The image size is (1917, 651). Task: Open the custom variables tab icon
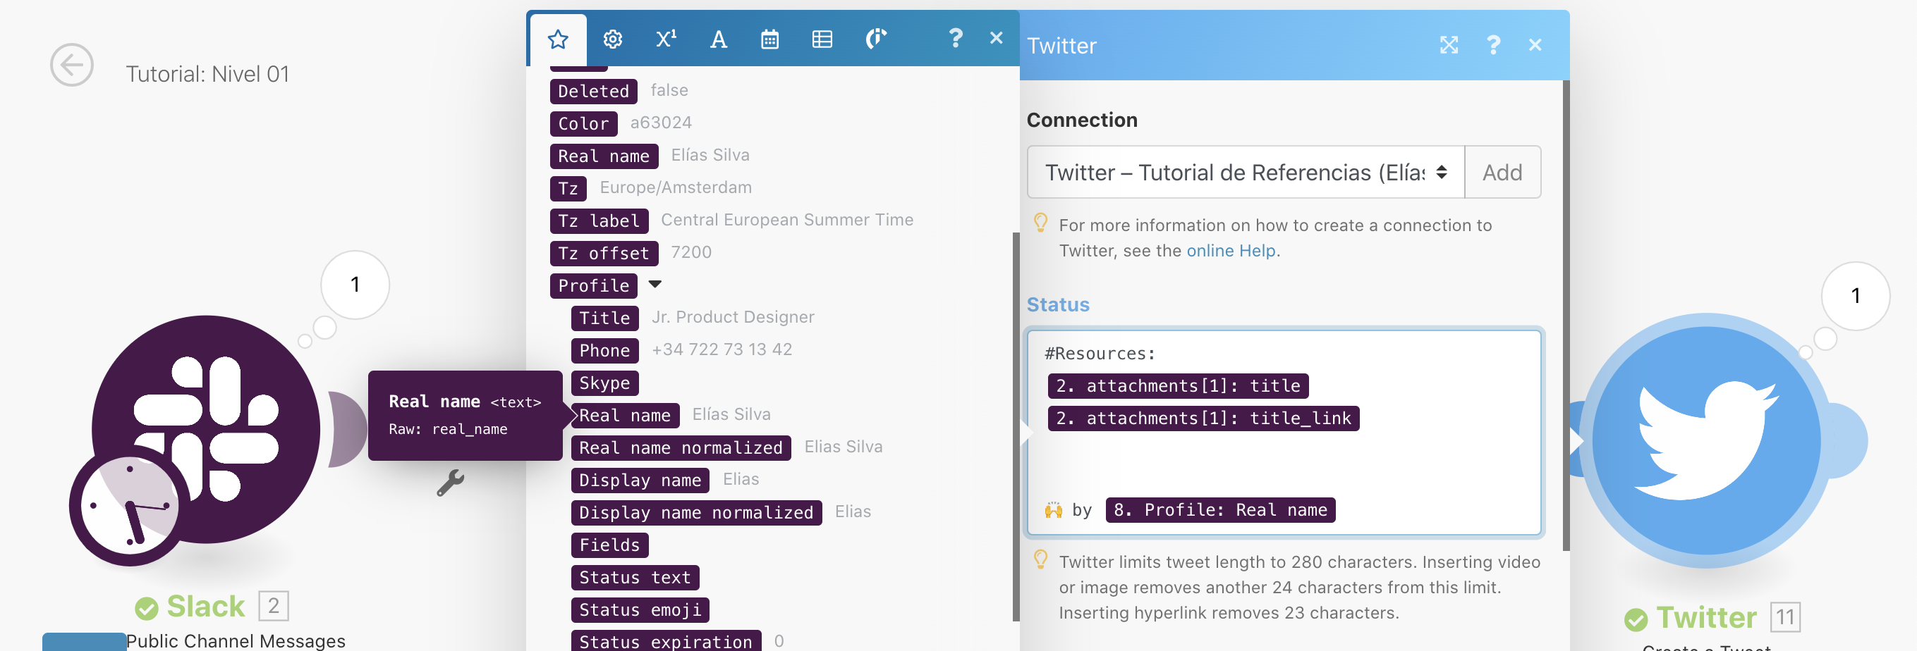[x=876, y=39]
